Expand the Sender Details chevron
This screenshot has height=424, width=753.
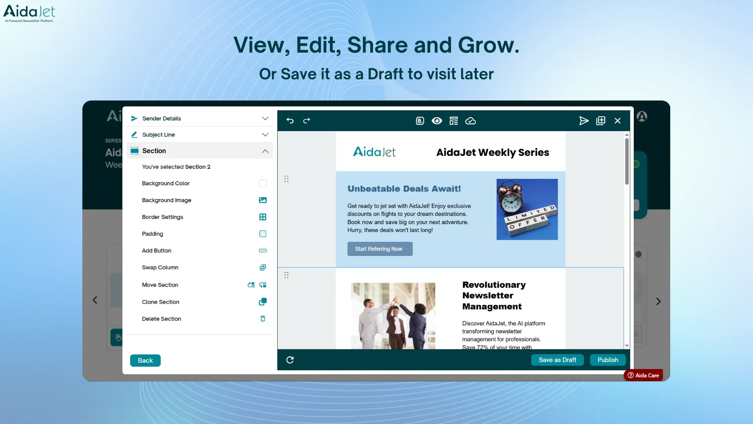click(x=265, y=119)
